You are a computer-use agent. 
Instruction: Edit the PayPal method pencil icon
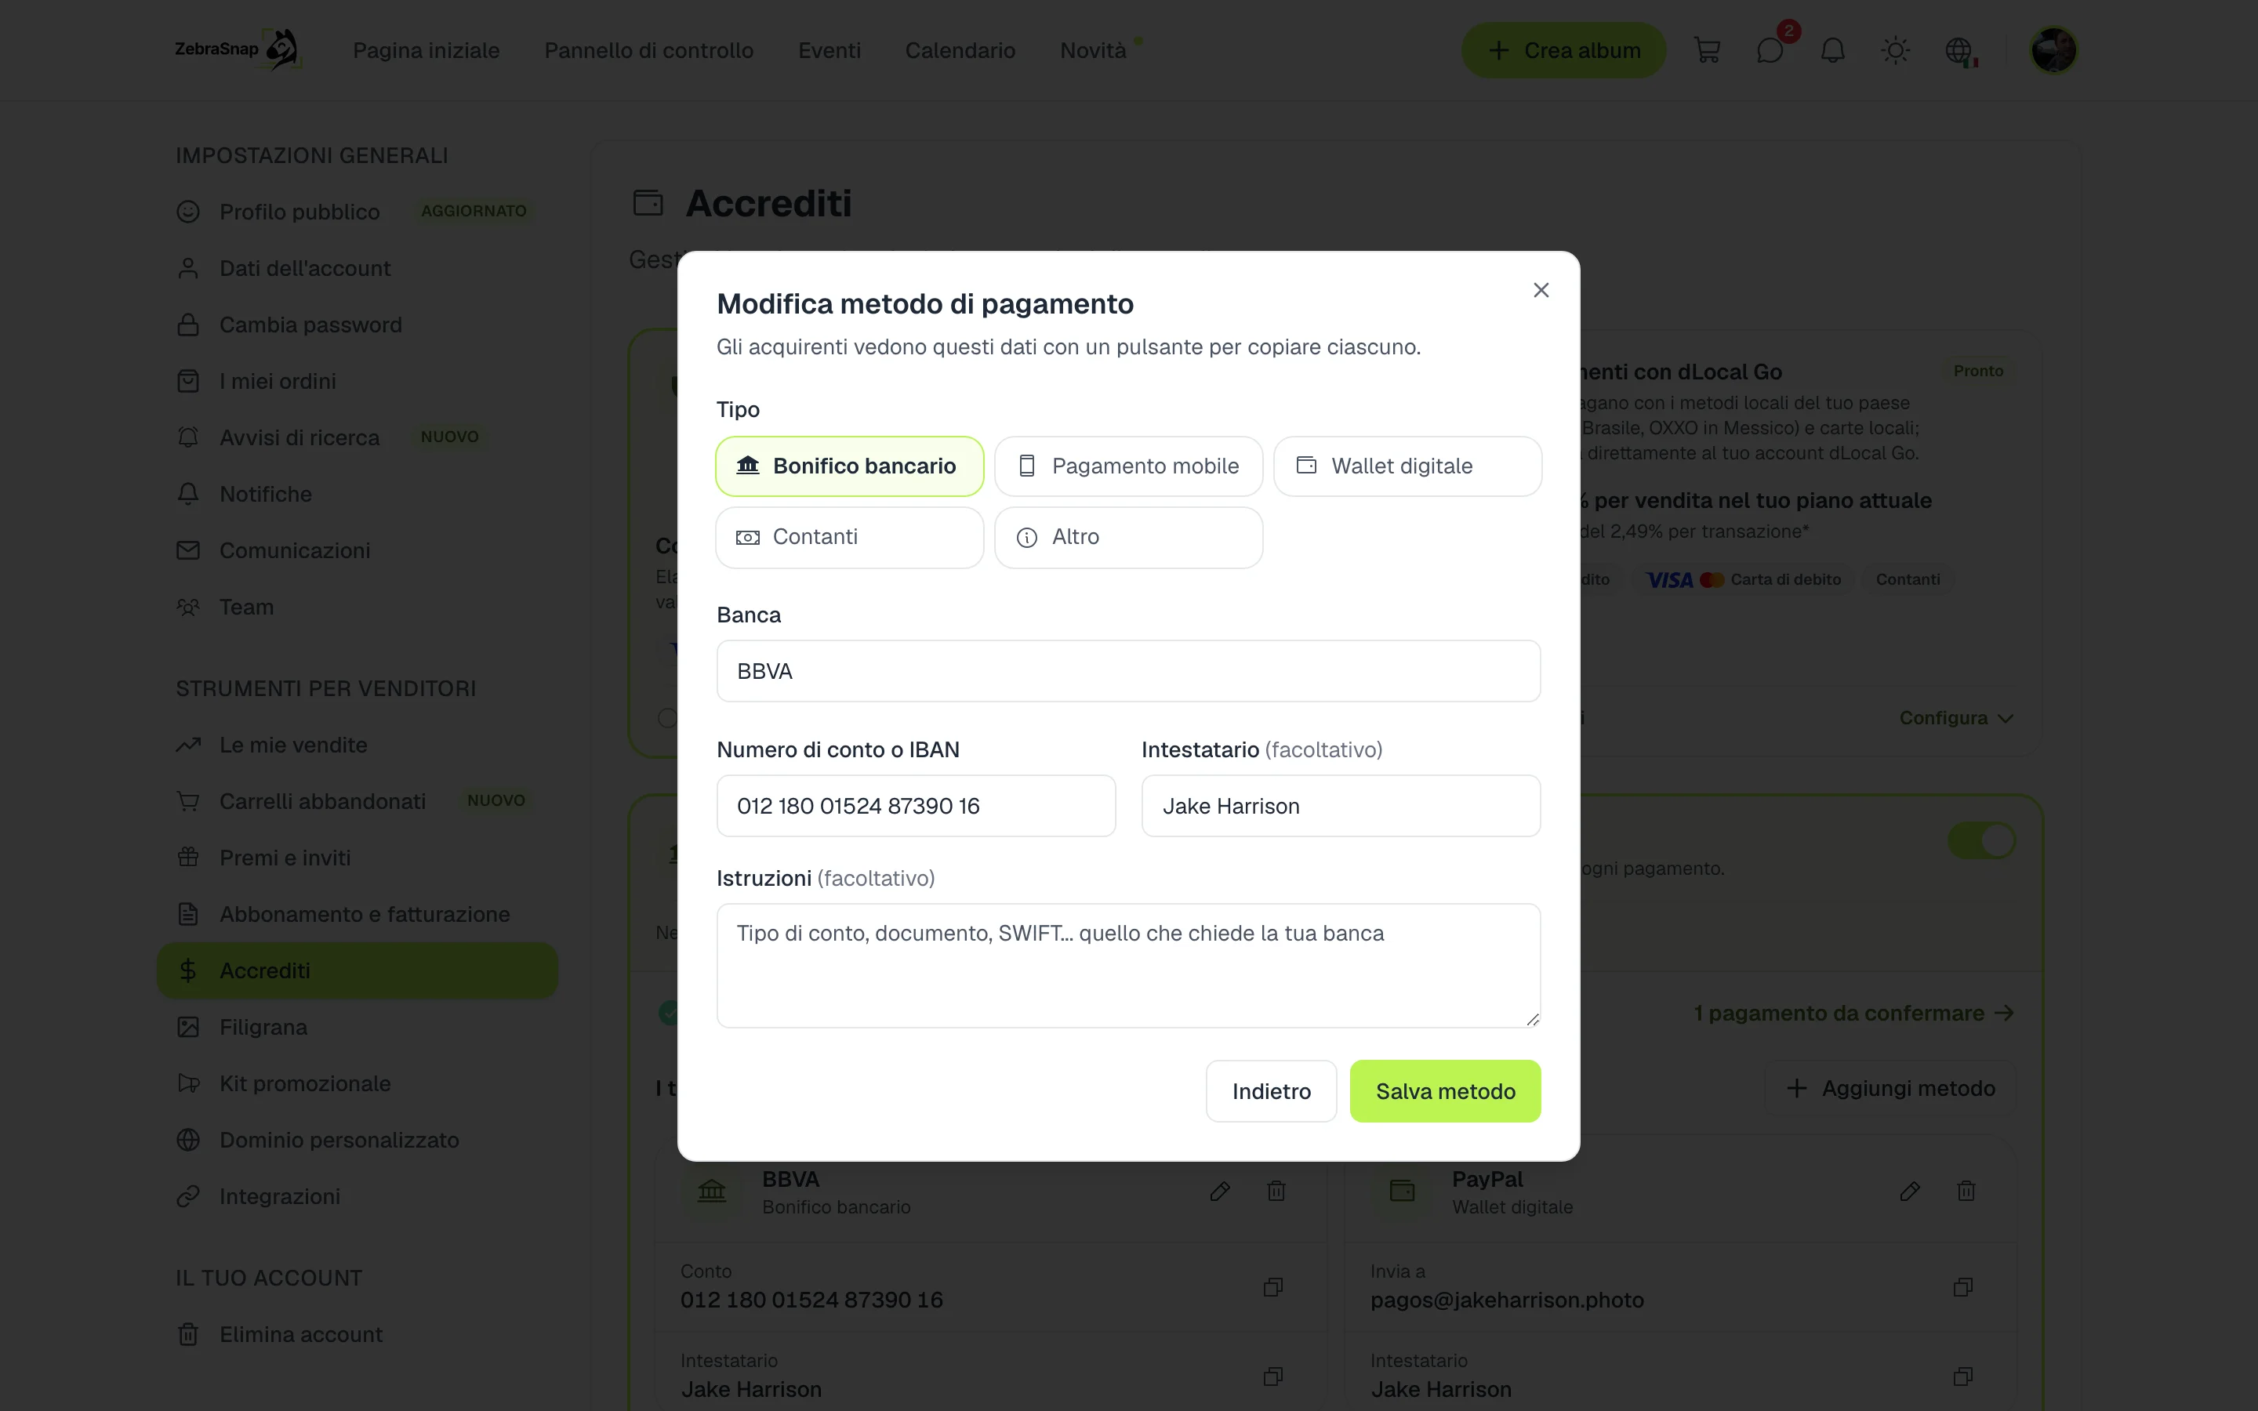1909,1191
